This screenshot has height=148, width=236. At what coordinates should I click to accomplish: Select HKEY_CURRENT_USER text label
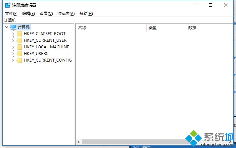coord(45,40)
